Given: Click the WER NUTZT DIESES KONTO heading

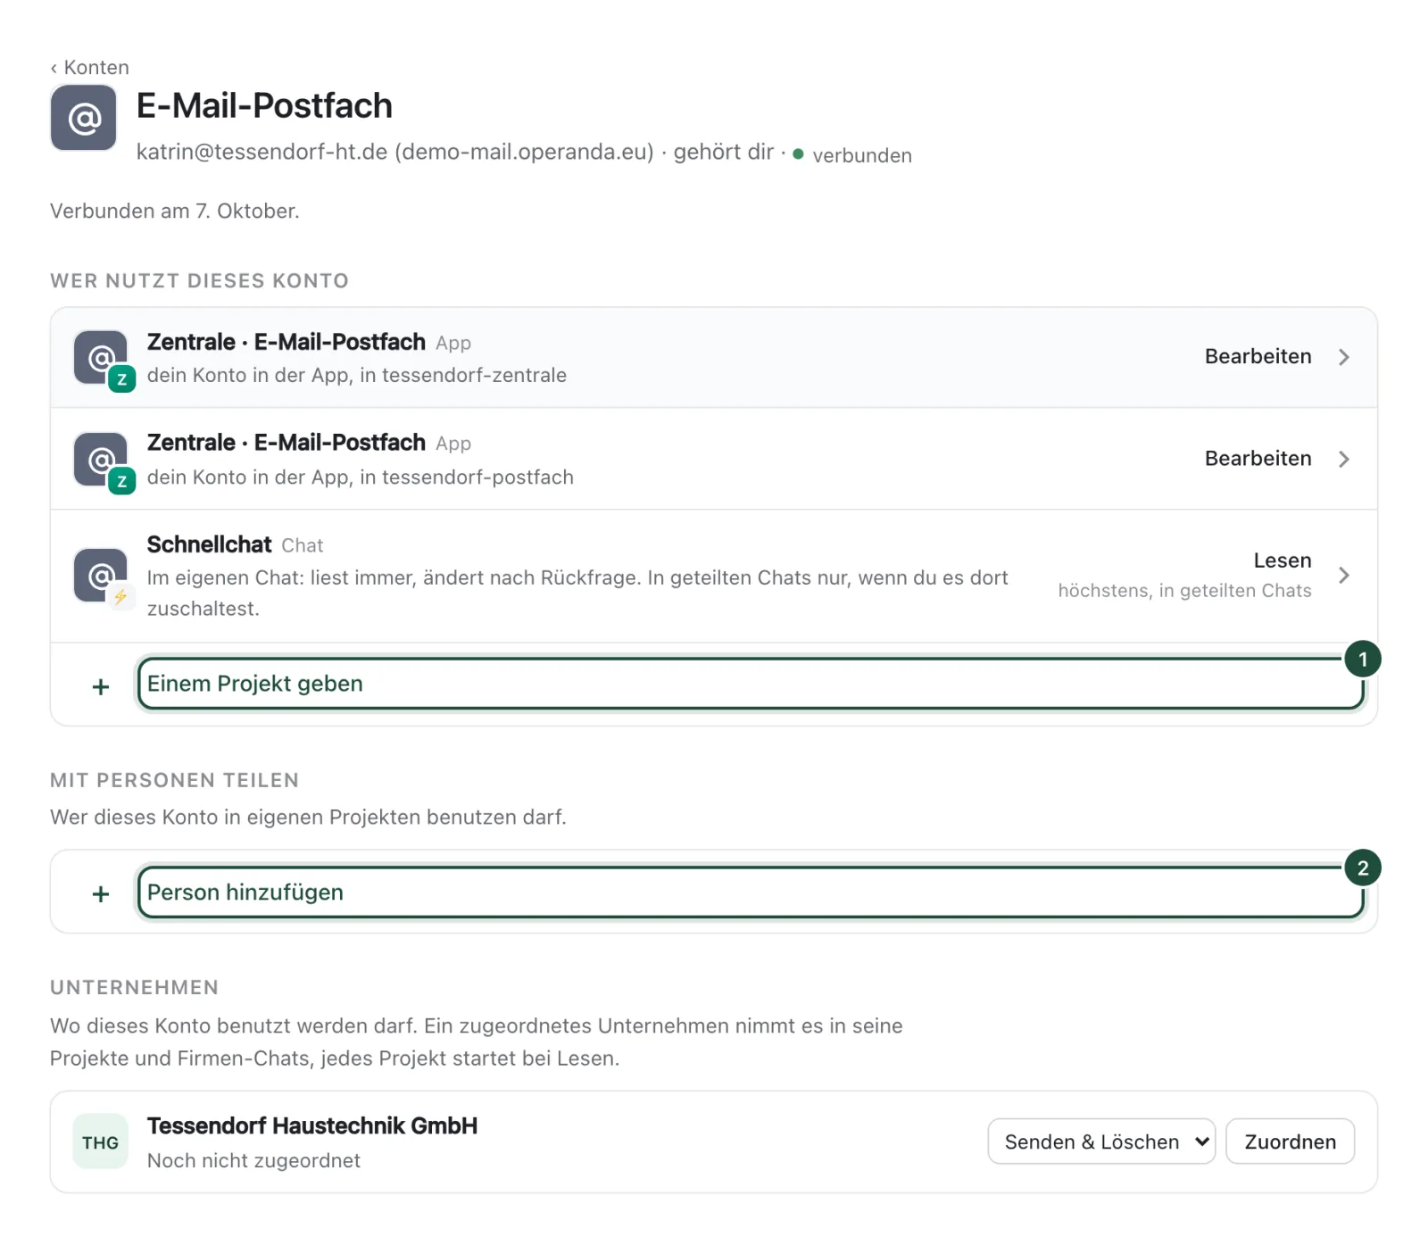Looking at the screenshot, I should [x=199, y=281].
